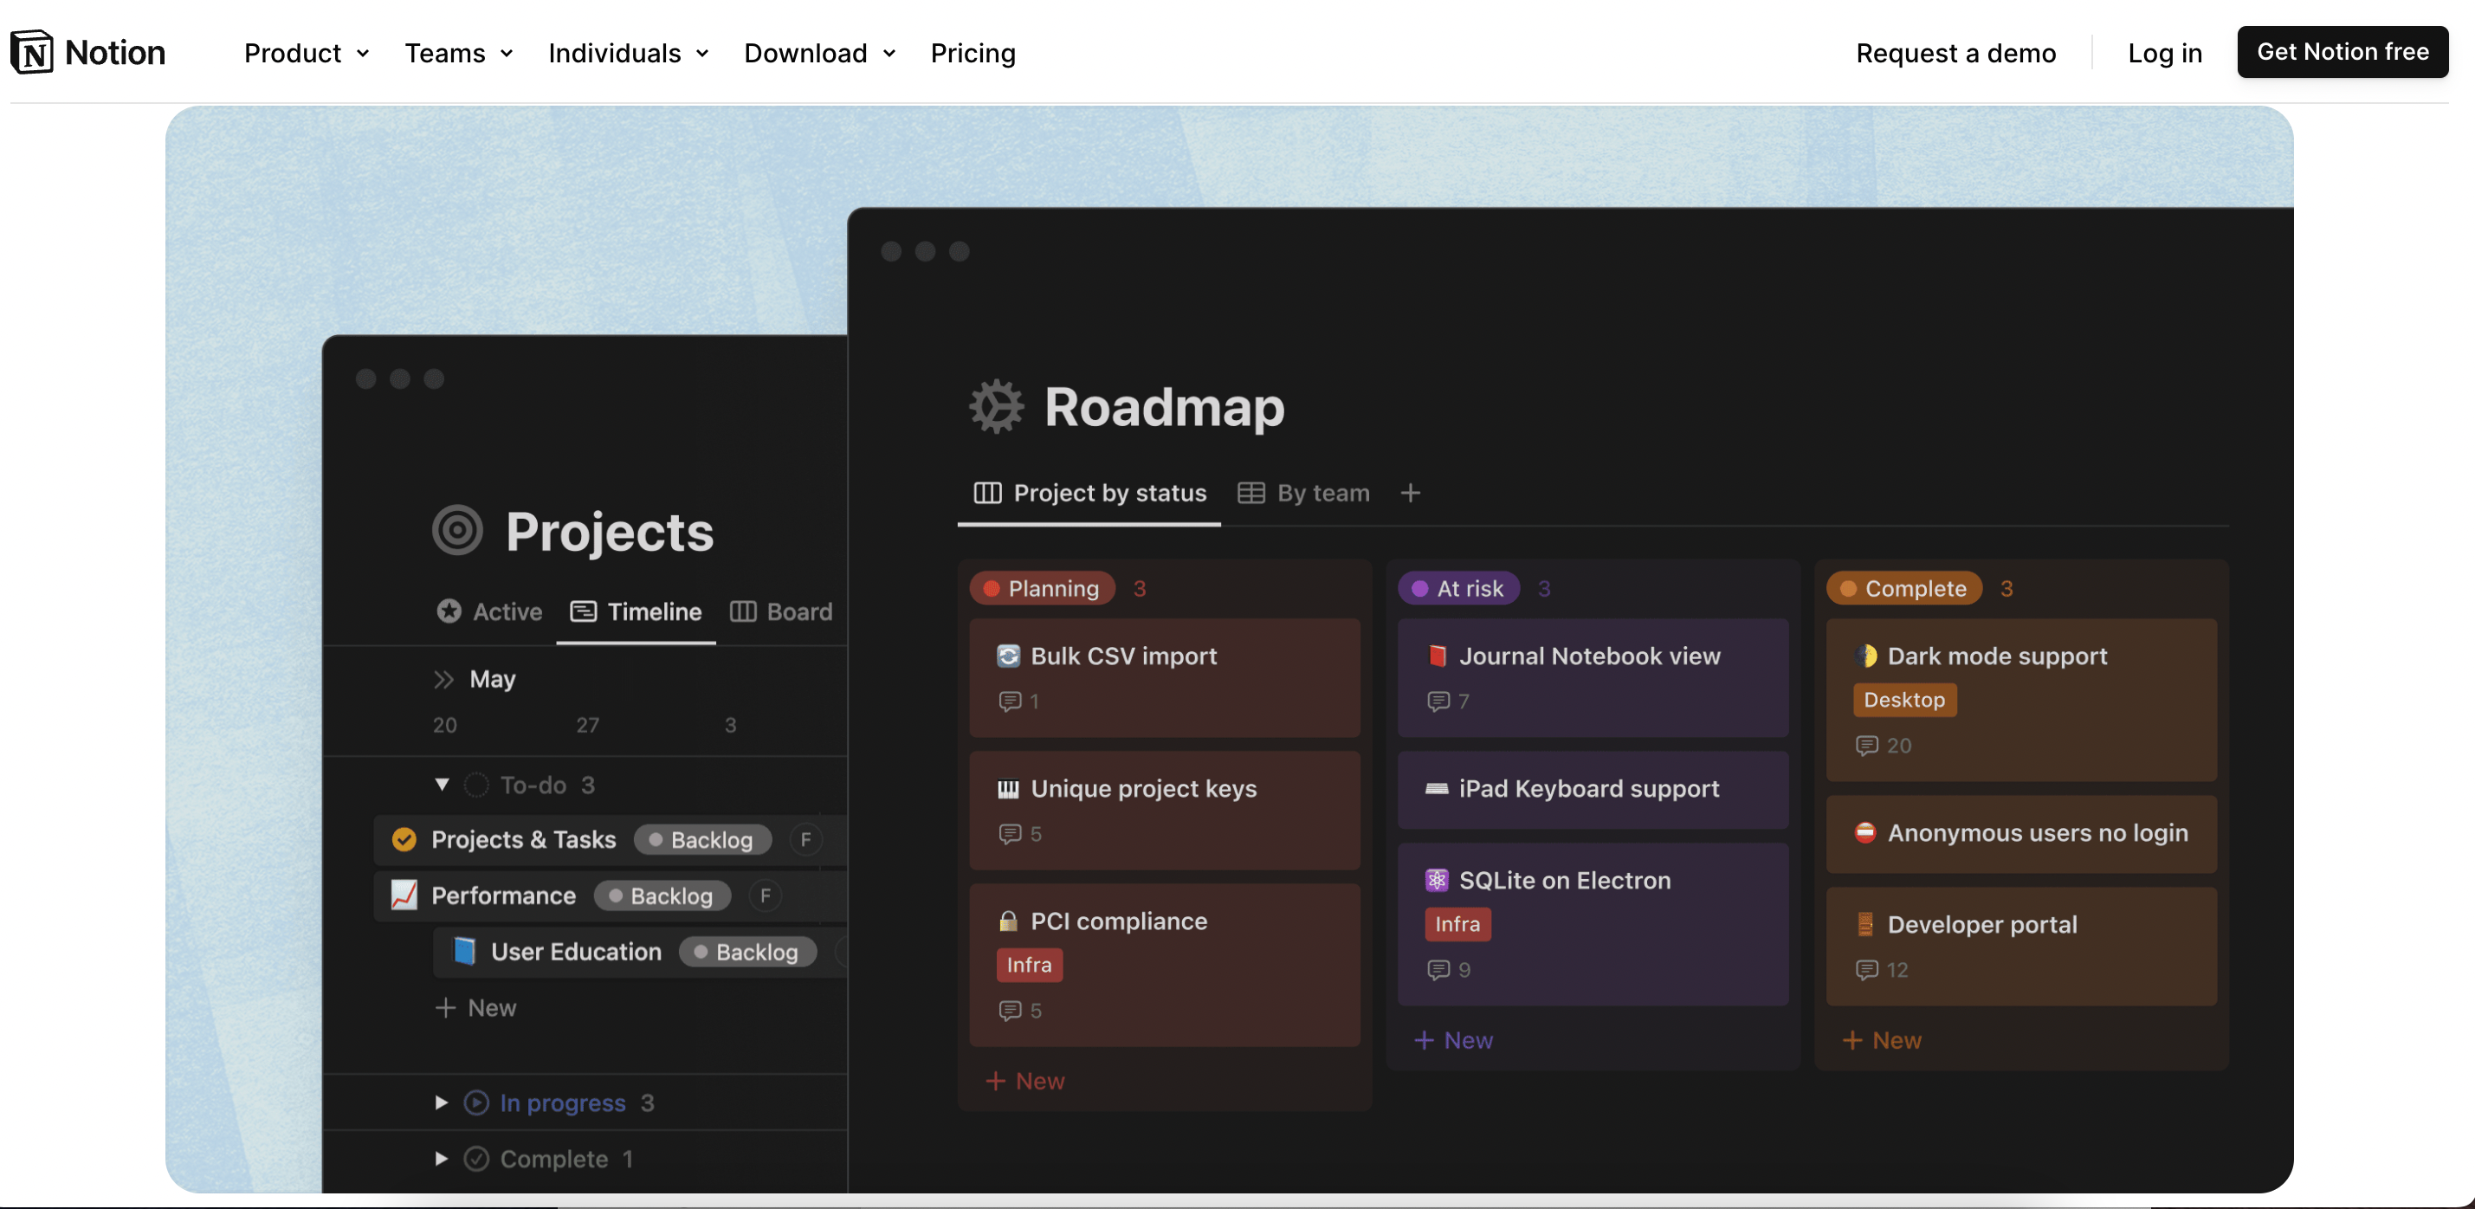
Task: Add New card in At risk column
Action: click(x=1454, y=1041)
